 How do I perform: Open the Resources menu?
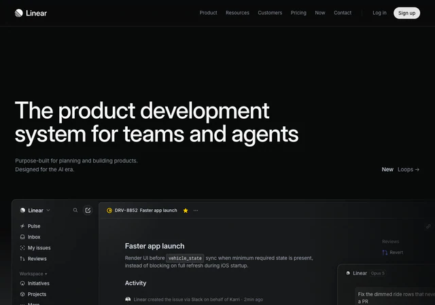[x=237, y=13]
